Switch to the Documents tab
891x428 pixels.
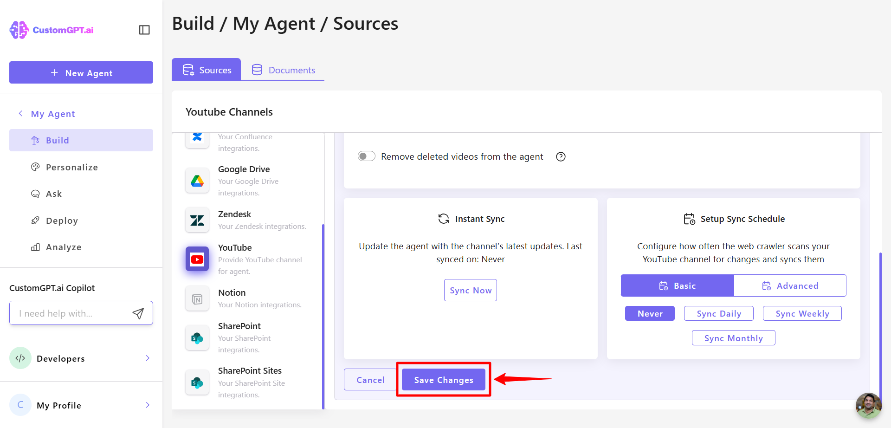(x=283, y=70)
